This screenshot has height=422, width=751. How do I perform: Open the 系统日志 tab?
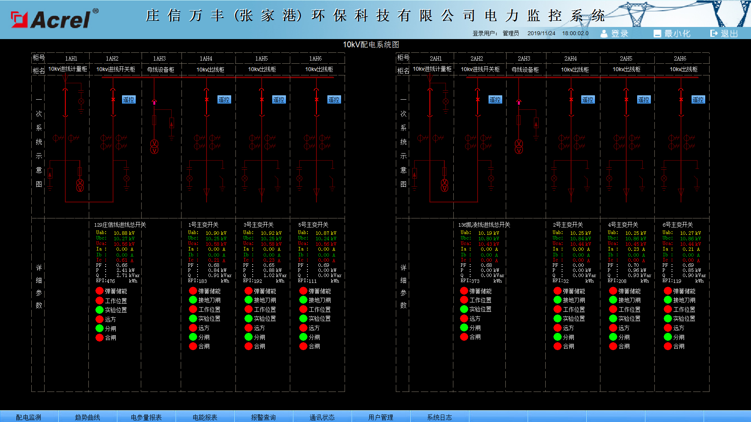click(x=440, y=417)
